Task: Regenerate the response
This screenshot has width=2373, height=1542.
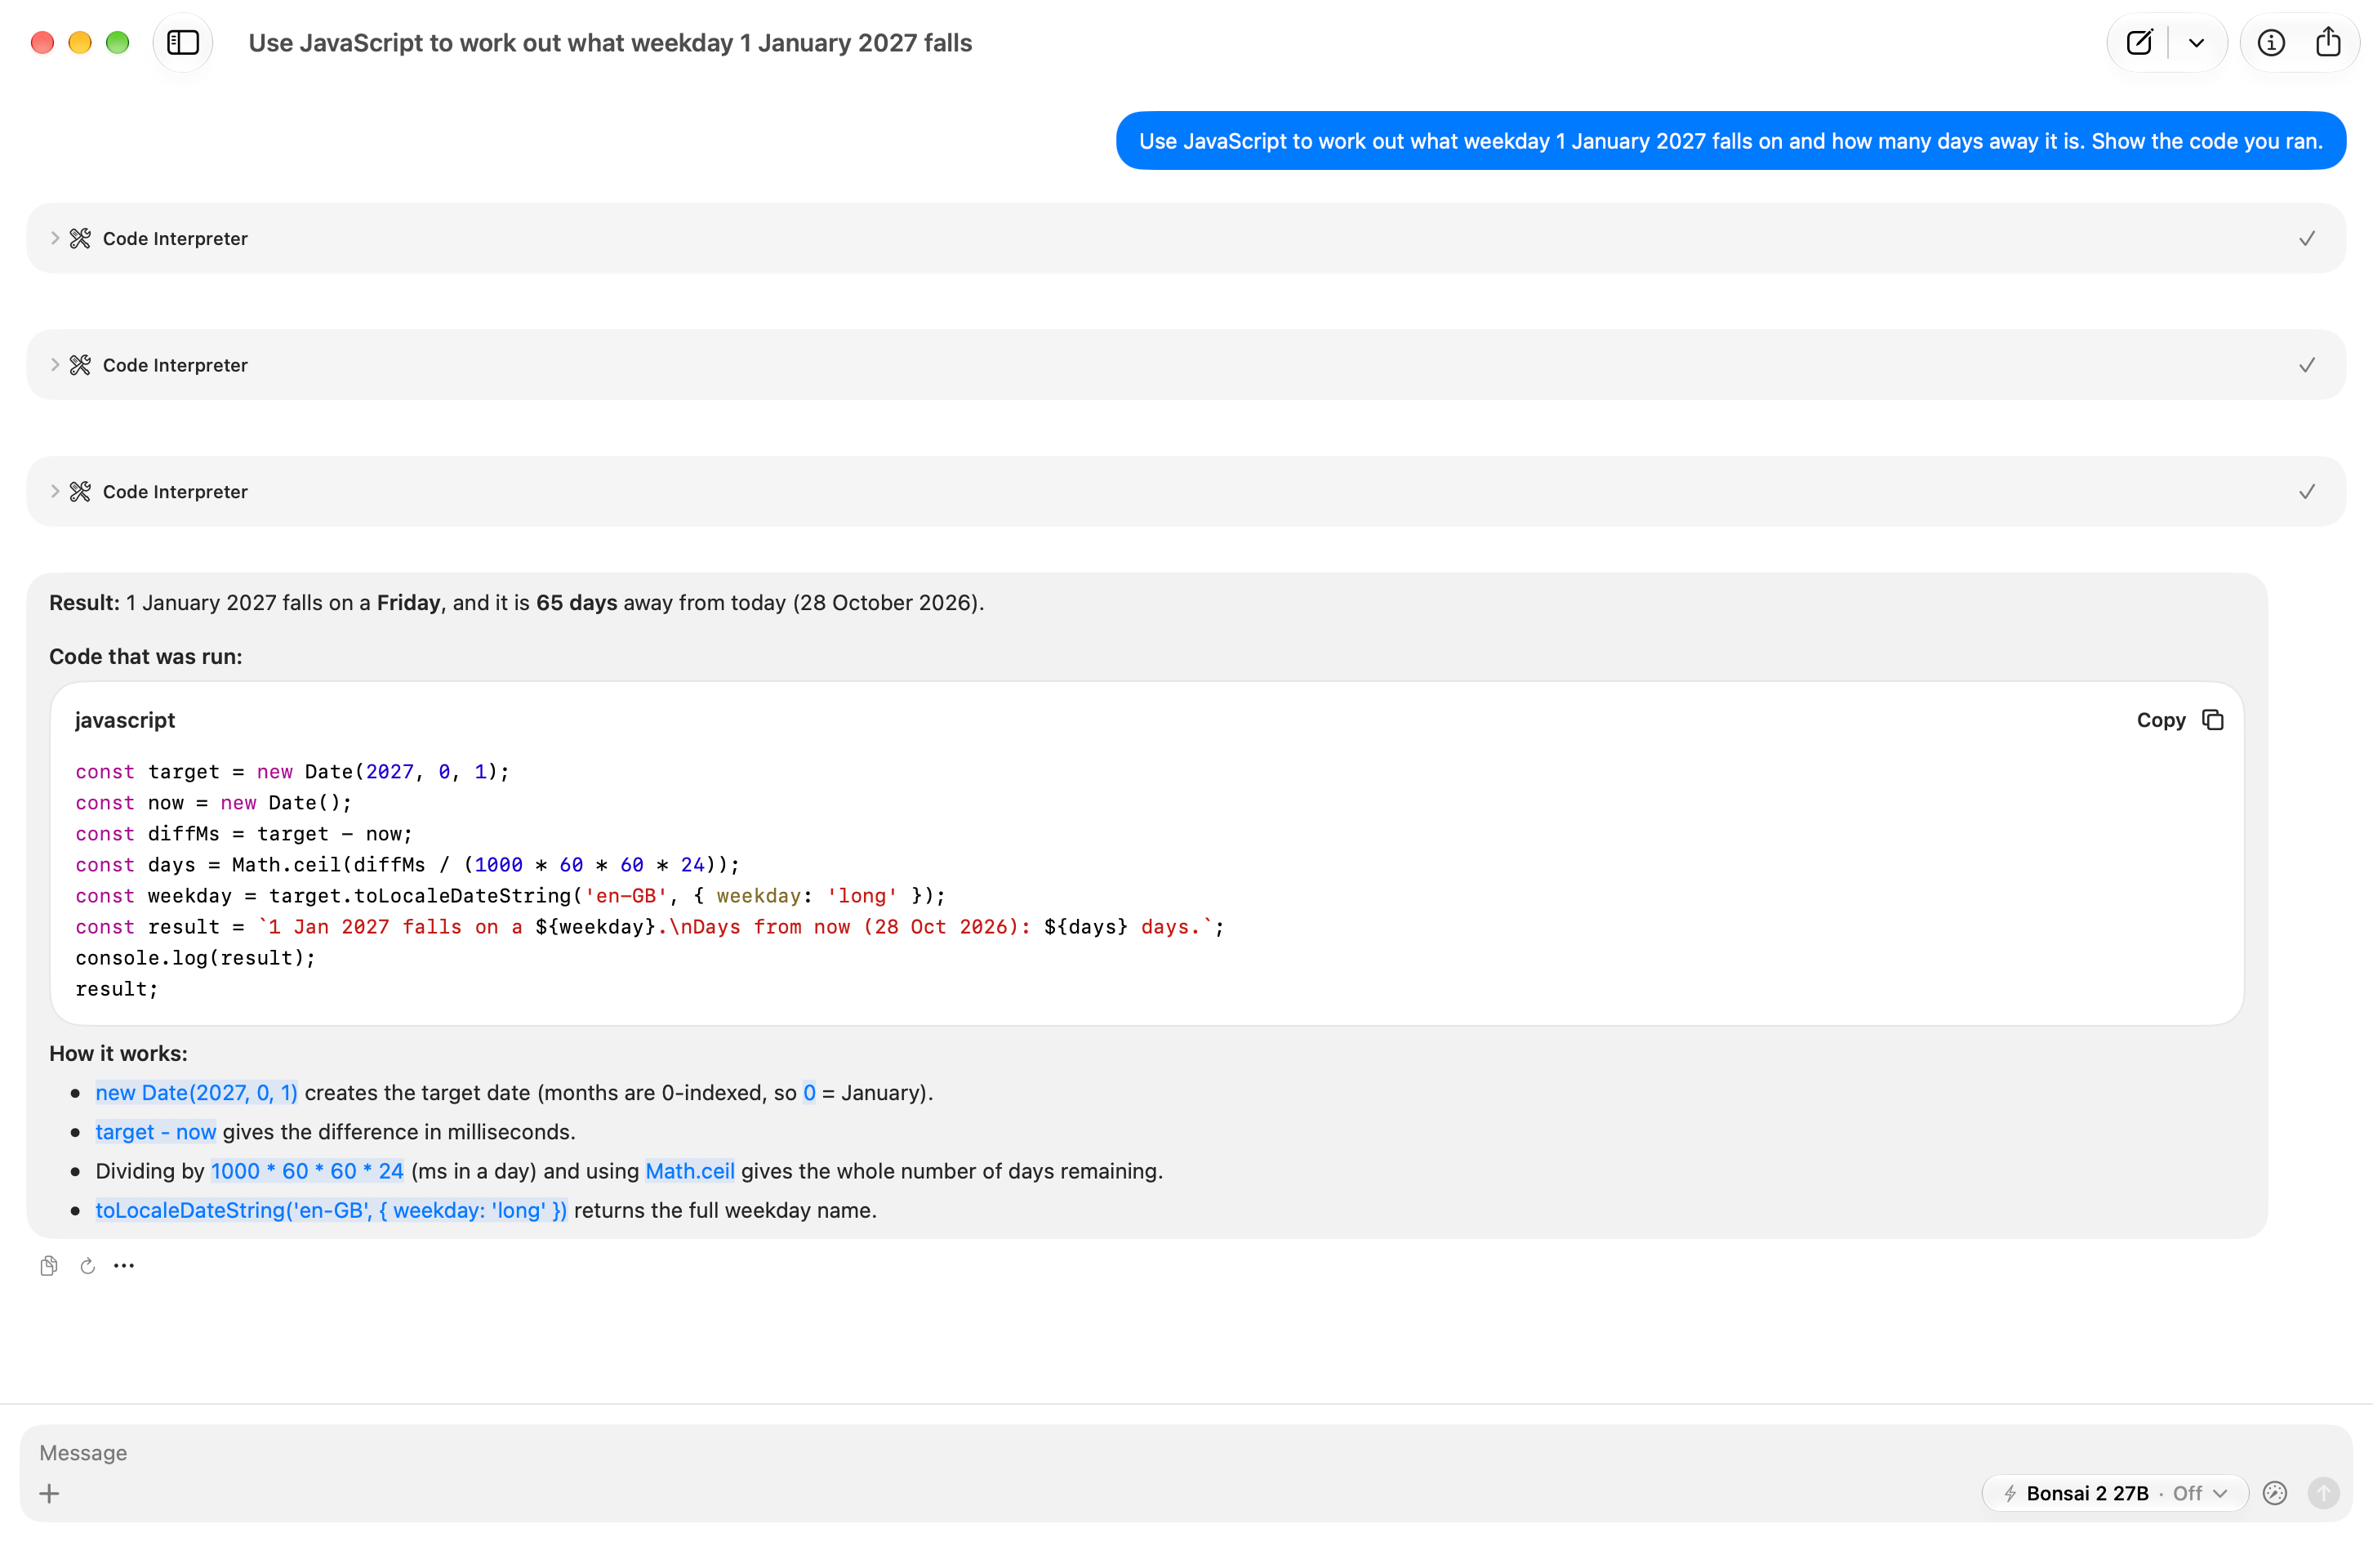Action: click(87, 1266)
